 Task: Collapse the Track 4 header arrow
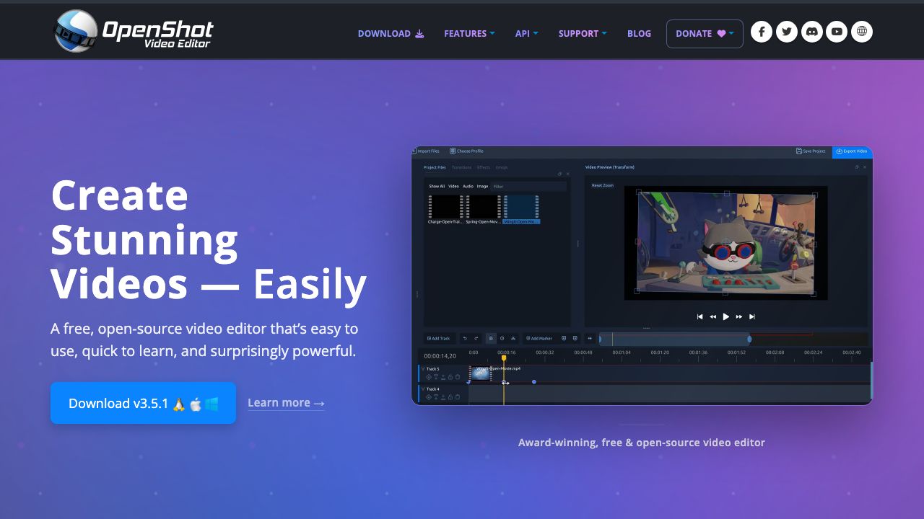coord(423,389)
